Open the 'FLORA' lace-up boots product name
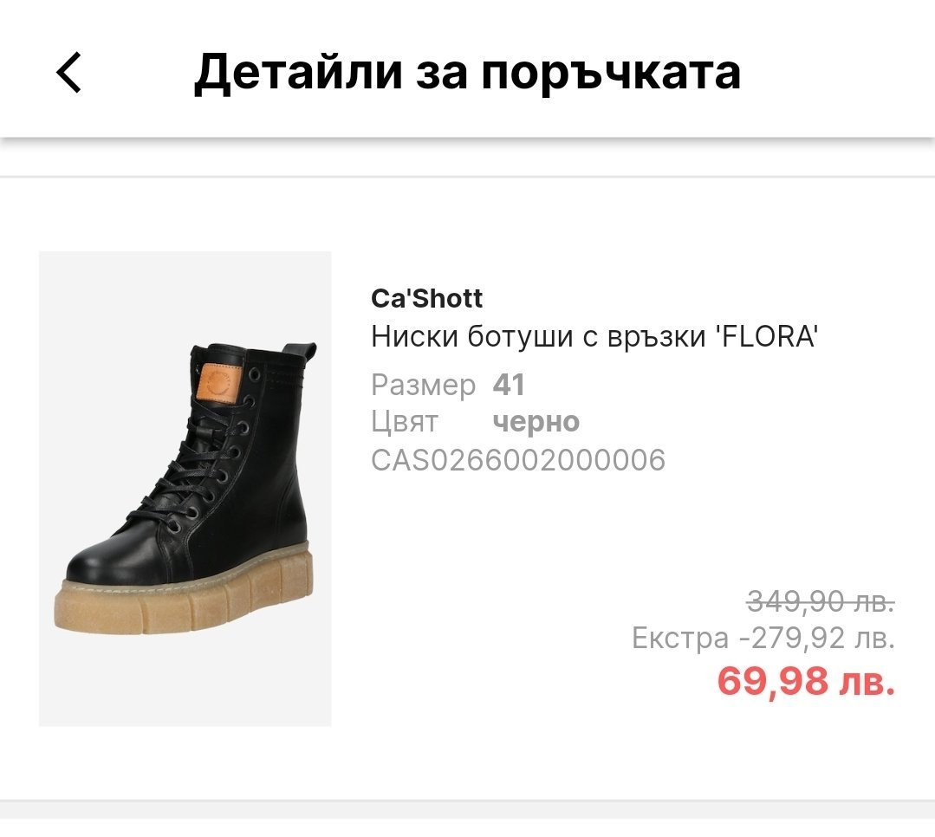This screenshot has height=837, width=935. (594, 336)
